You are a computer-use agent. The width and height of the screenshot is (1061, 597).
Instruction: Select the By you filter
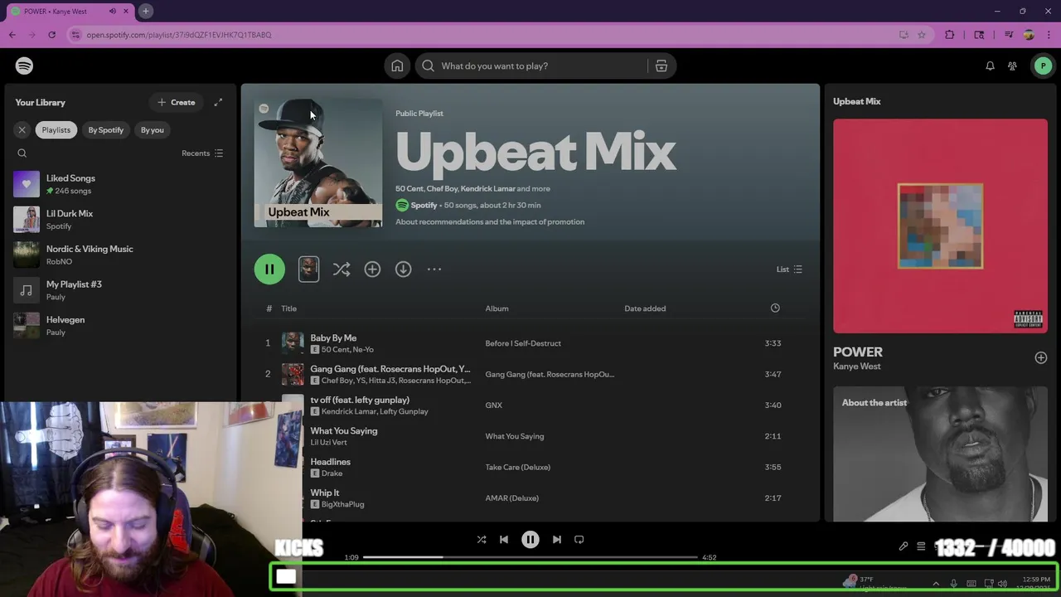pyautogui.click(x=153, y=129)
